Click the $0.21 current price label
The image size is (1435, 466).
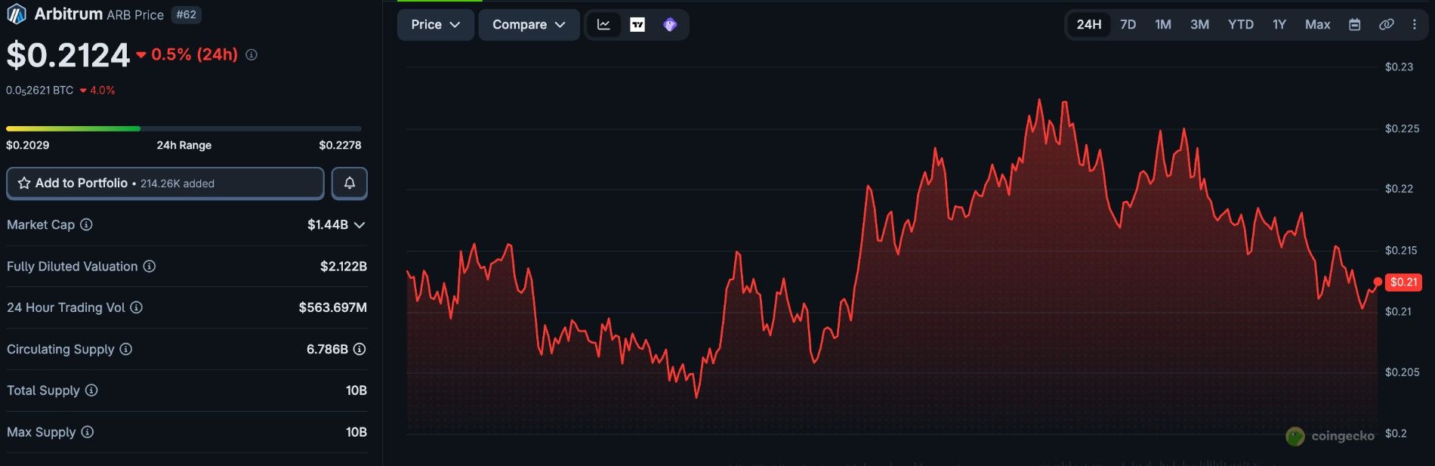point(1404,282)
